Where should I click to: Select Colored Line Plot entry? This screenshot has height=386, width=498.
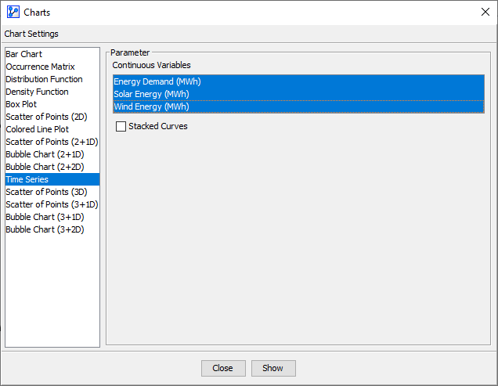(37, 129)
